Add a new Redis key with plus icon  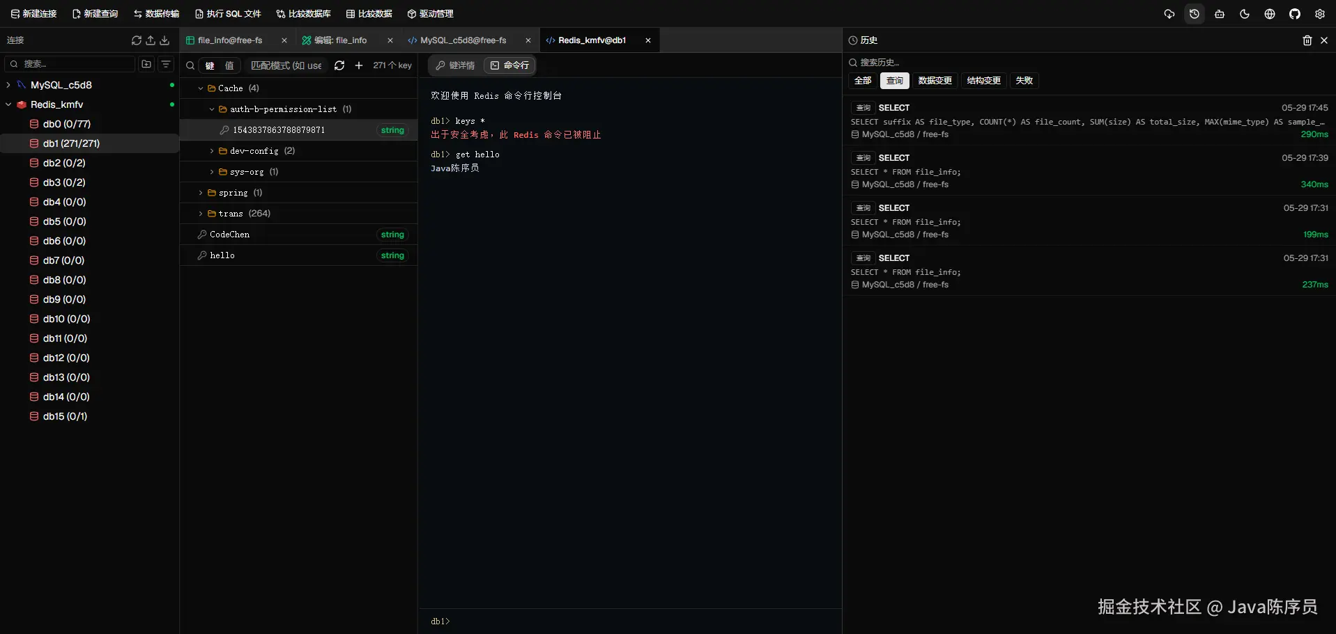(x=359, y=65)
